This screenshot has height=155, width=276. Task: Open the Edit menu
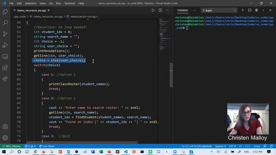19,3
